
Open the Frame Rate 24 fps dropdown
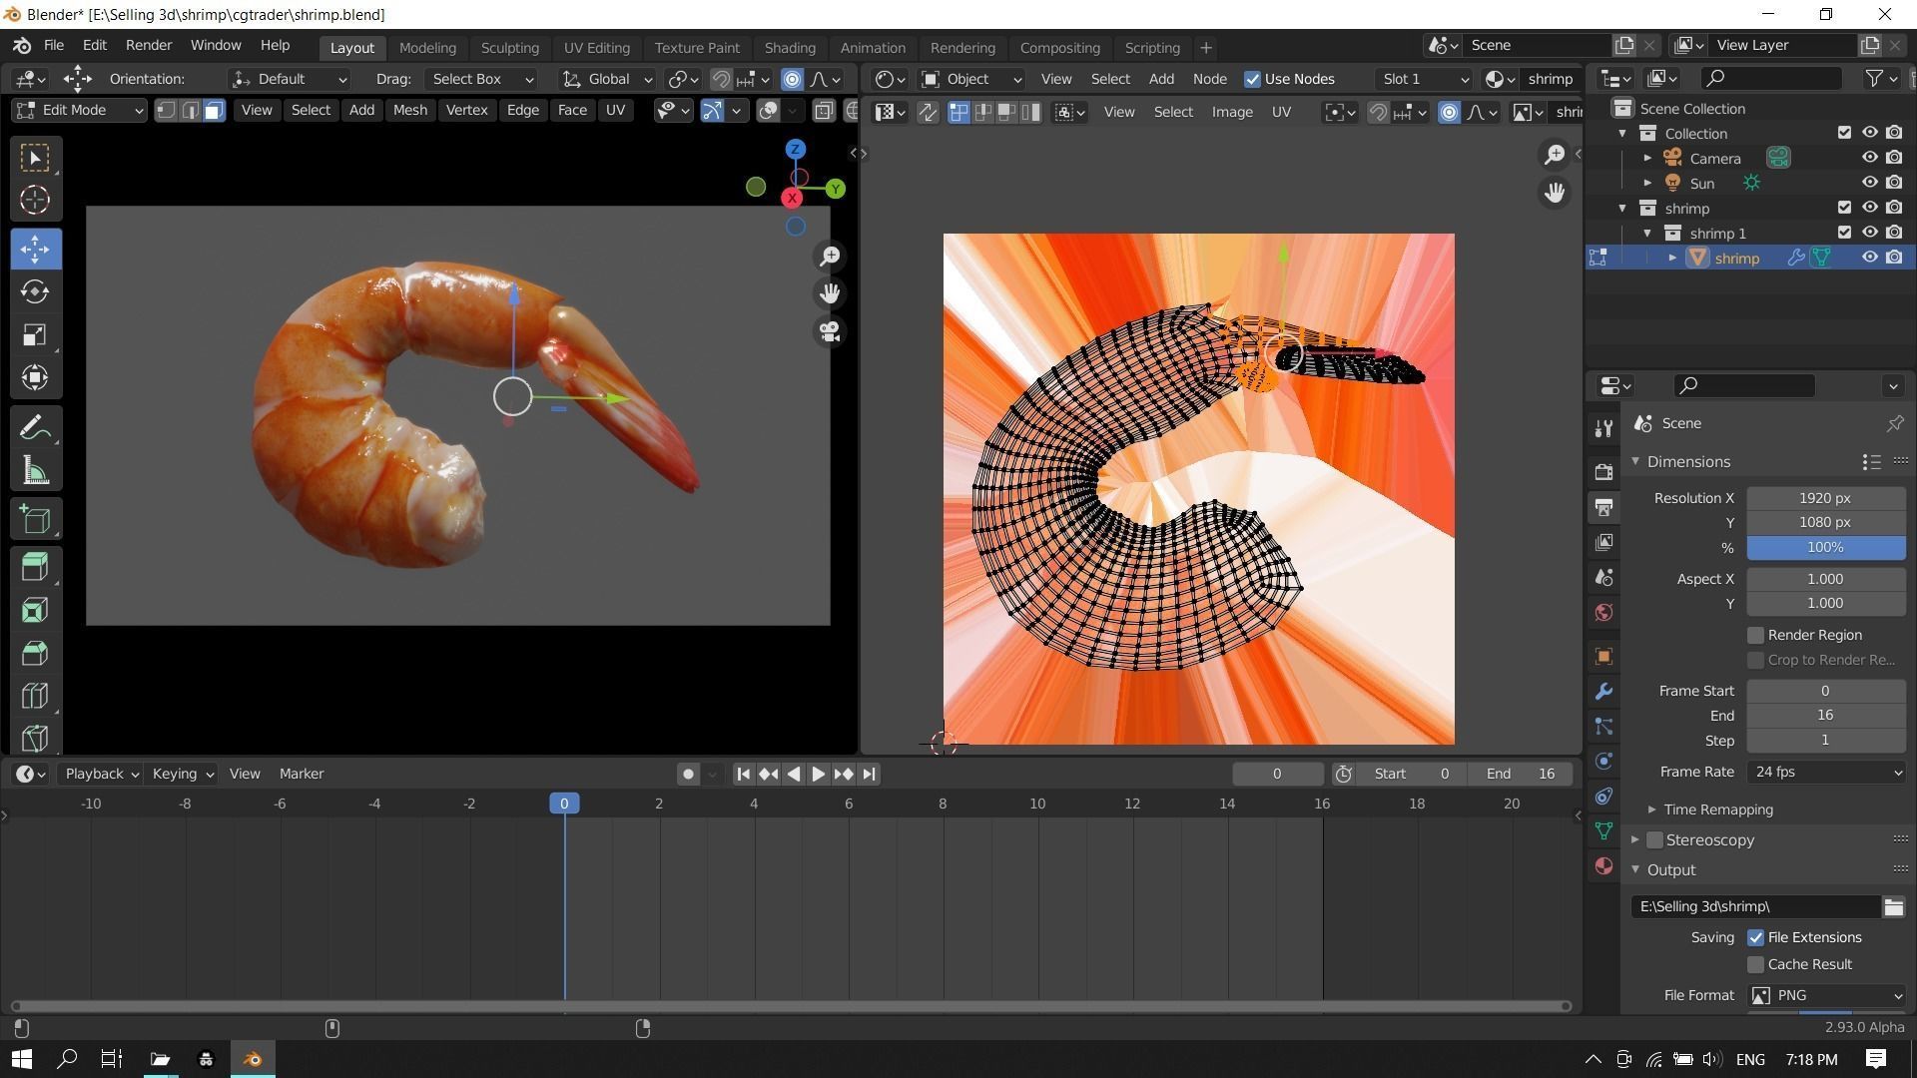[x=1826, y=772]
